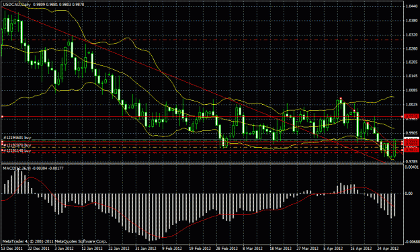
Task: Click the 1.0025 price scale value
Action: pos(411,104)
